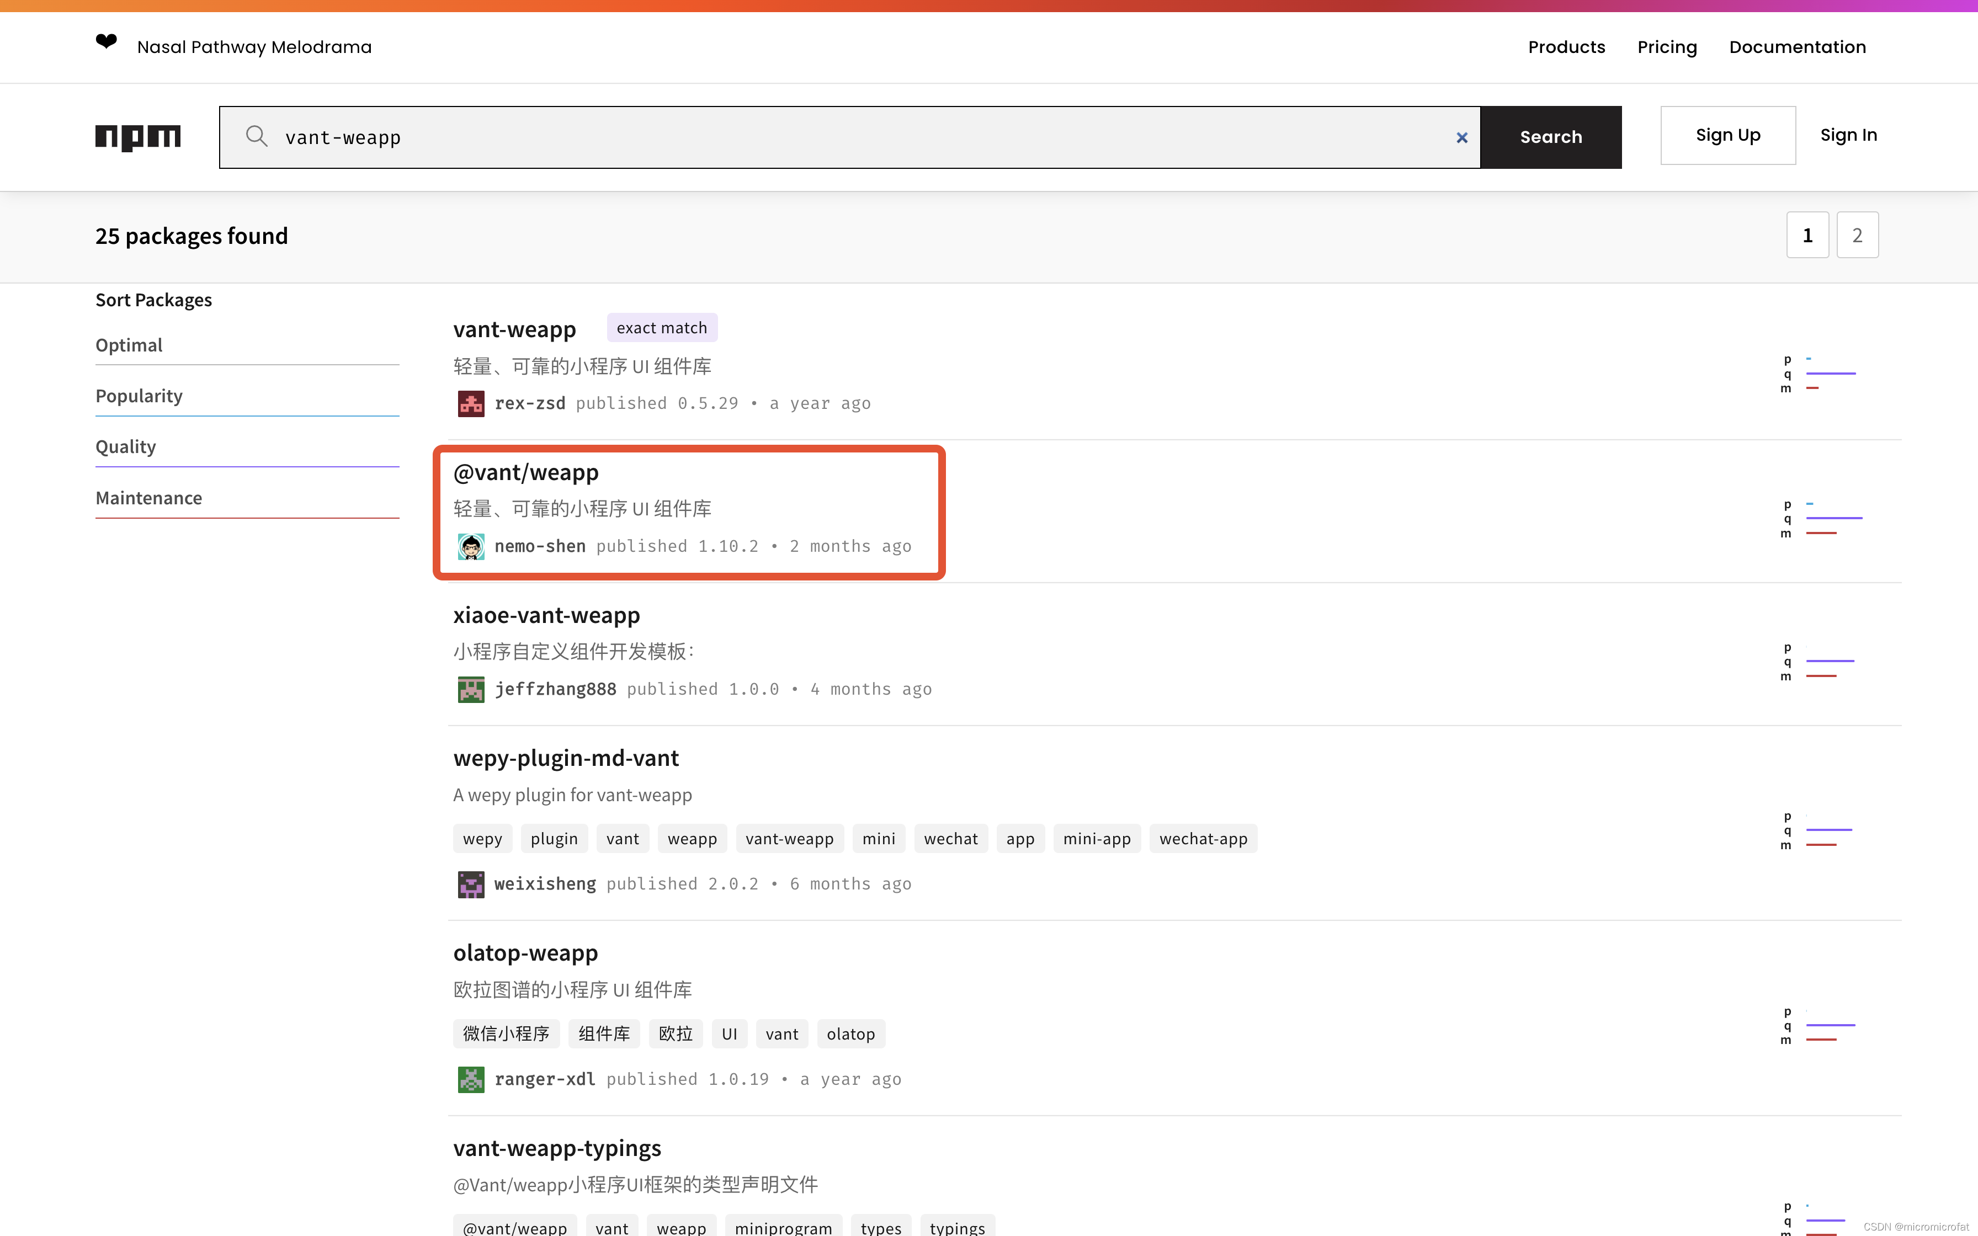The width and height of the screenshot is (1978, 1236).
Task: Click the 组件库 keyword tag
Action: click(x=604, y=1034)
